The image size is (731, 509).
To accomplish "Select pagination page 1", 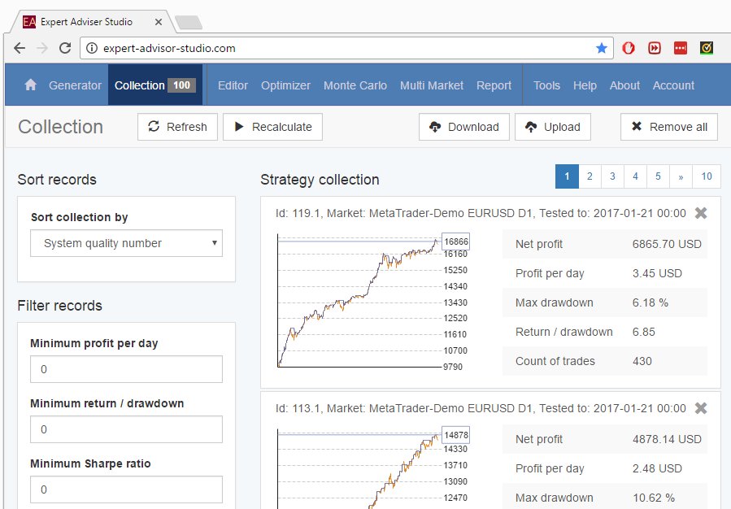I will (567, 176).
